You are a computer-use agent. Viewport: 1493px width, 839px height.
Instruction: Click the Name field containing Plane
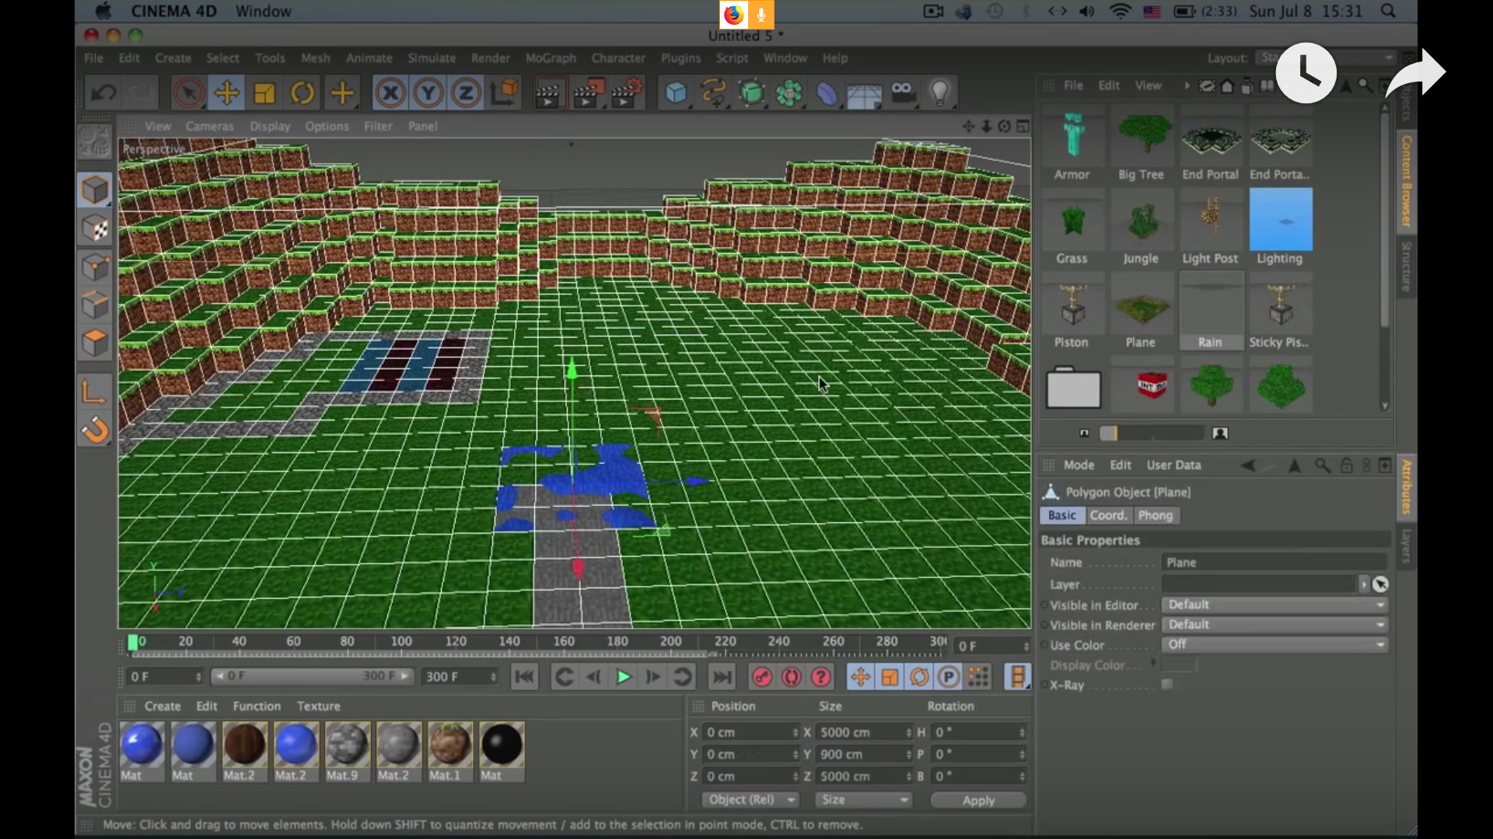(1274, 562)
